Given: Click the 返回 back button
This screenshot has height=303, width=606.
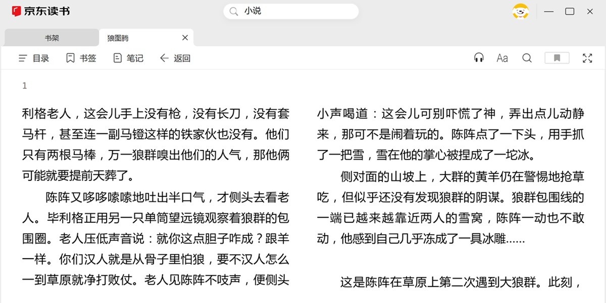Looking at the screenshot, I should click(175, 58).
